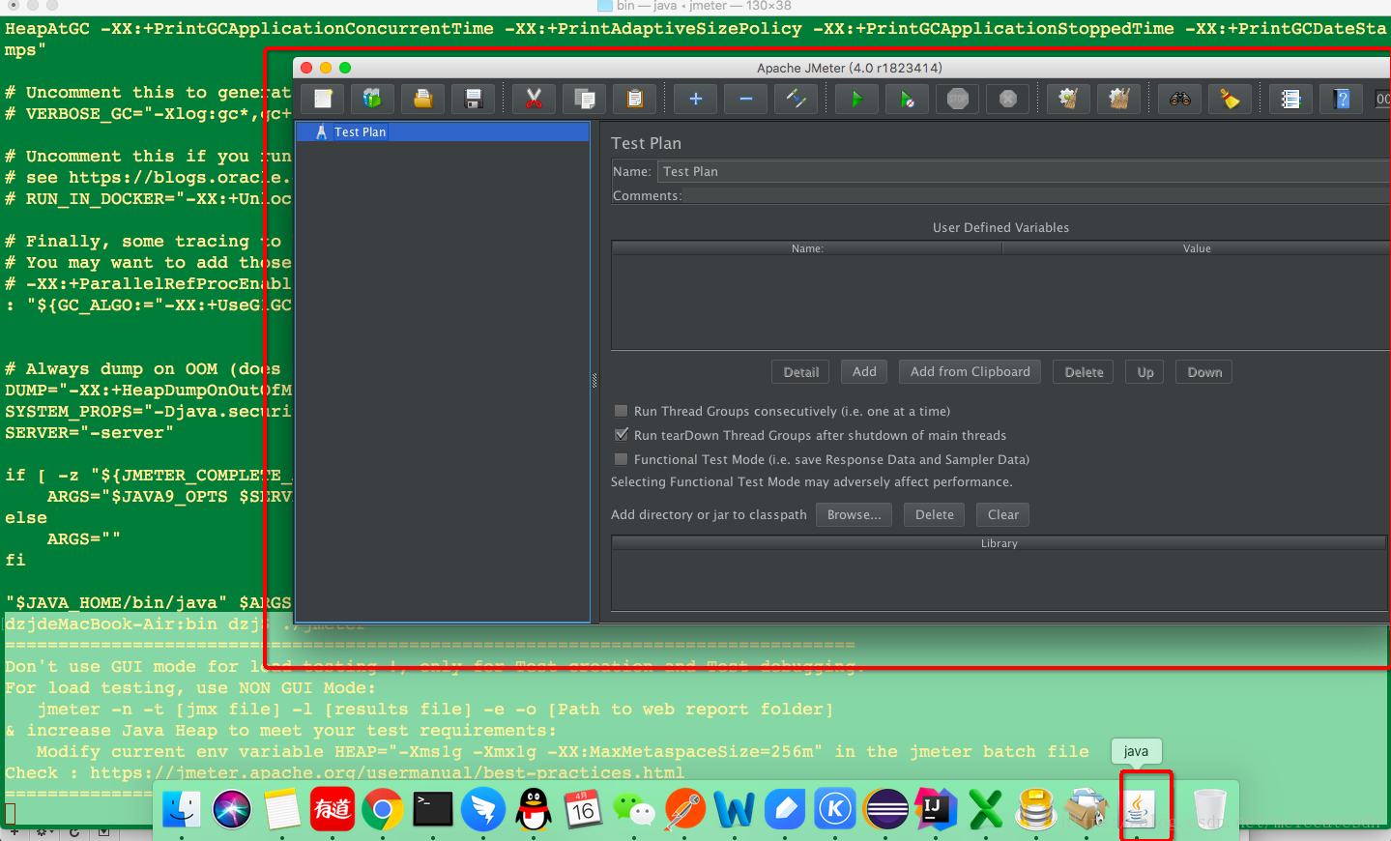Click the Name column header

pyautogui.click(x=807, y=248)
